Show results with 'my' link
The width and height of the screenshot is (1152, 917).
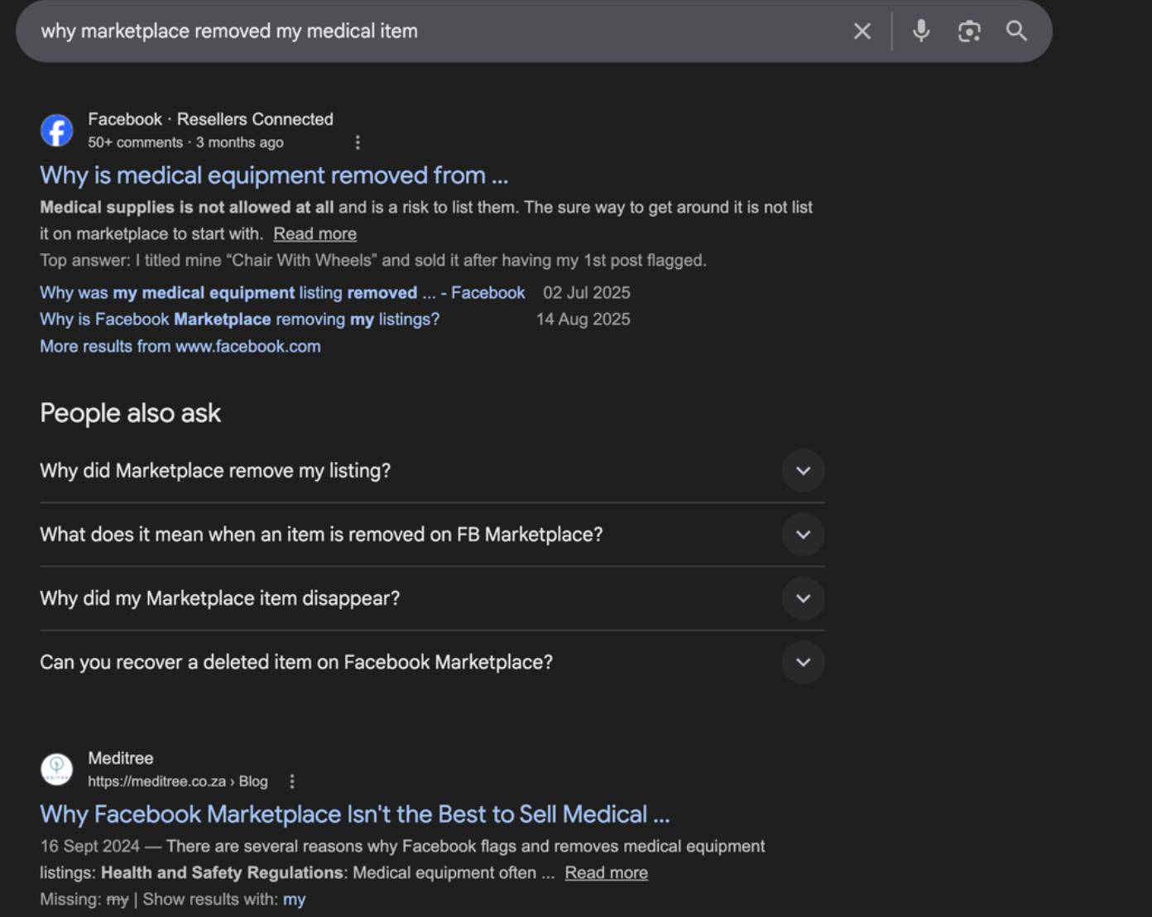click(294, 900)
